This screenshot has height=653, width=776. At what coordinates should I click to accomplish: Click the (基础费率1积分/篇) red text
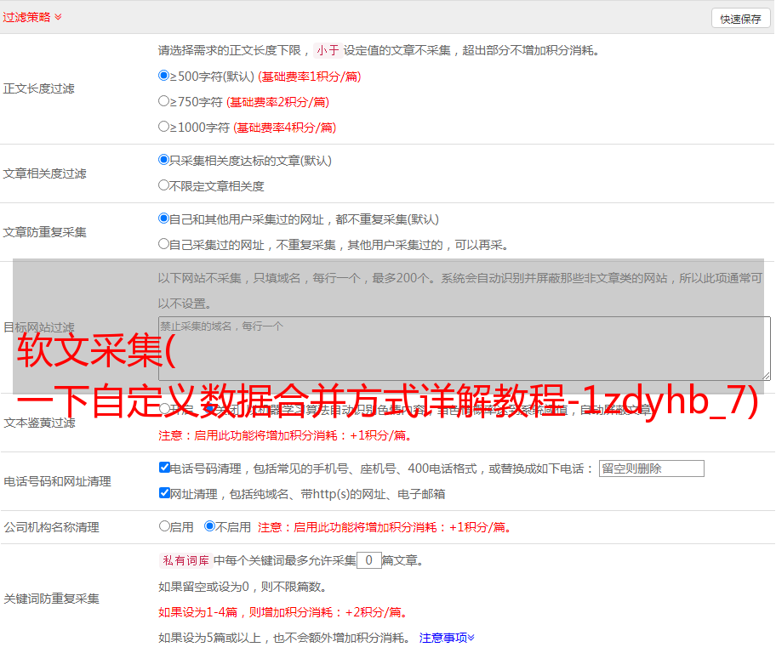(310, 77)
